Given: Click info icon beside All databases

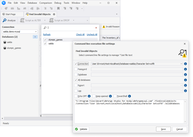Looking at the screenshot, I should tap(185, 80).
